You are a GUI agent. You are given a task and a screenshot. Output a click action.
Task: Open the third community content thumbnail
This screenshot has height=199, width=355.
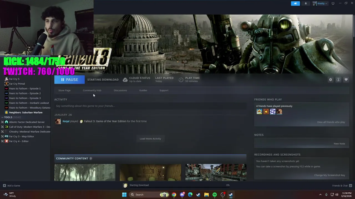point(216,172)
